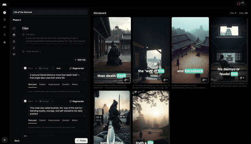Click the app logo in top-left corner

point(4,5)
